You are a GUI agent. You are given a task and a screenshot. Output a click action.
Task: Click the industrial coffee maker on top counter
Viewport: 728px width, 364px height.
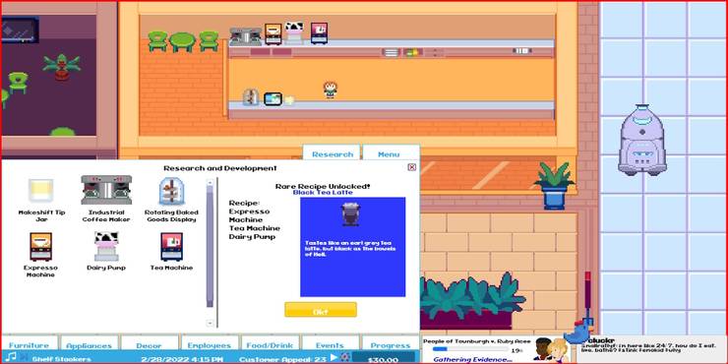(246, 36)
